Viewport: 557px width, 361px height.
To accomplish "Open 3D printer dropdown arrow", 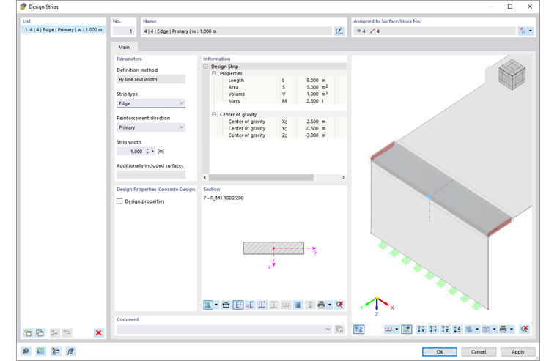I will 512,329.
